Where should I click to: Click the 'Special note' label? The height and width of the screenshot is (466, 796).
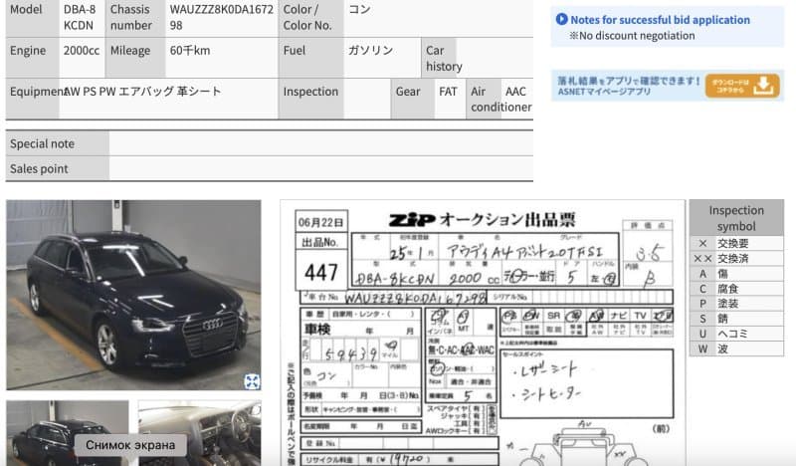click(x=42, y=143)
